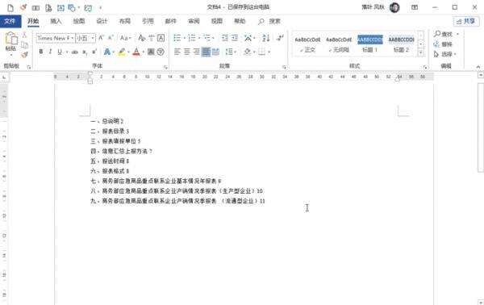Screen dimensions: 484x305
Task: Click the Text Effects blue A icon
Action: [106, 52]
